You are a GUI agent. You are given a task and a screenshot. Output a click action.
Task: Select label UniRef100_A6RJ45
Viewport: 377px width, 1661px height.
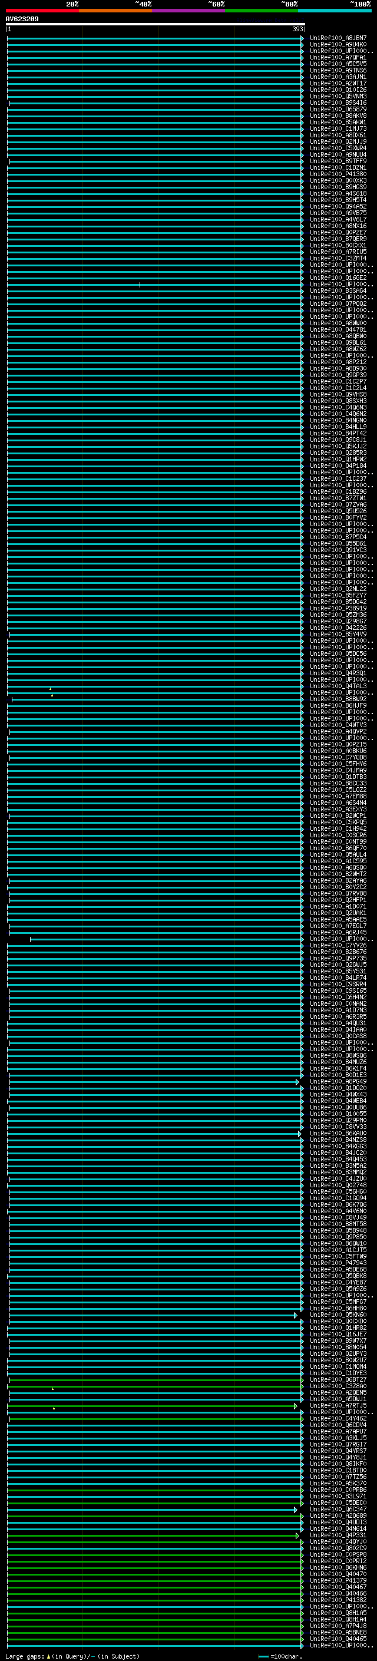pos(338,932)
